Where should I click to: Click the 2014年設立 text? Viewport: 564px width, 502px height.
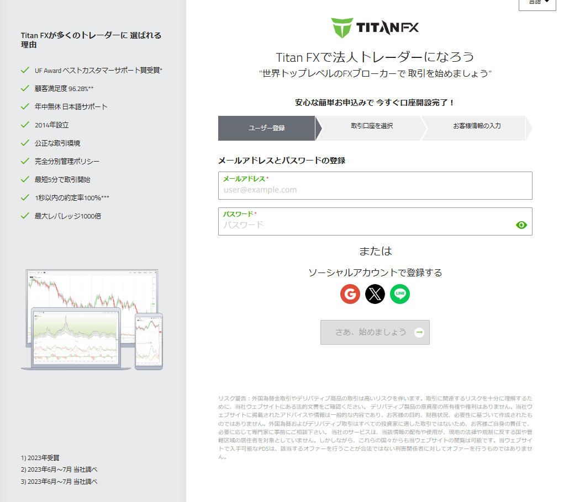click(x=51, y=125)
